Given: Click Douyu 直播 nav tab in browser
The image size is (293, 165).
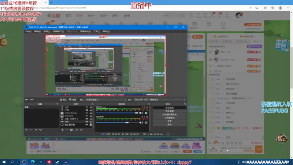Looking at the screenshot, I should tap(79, 15).
